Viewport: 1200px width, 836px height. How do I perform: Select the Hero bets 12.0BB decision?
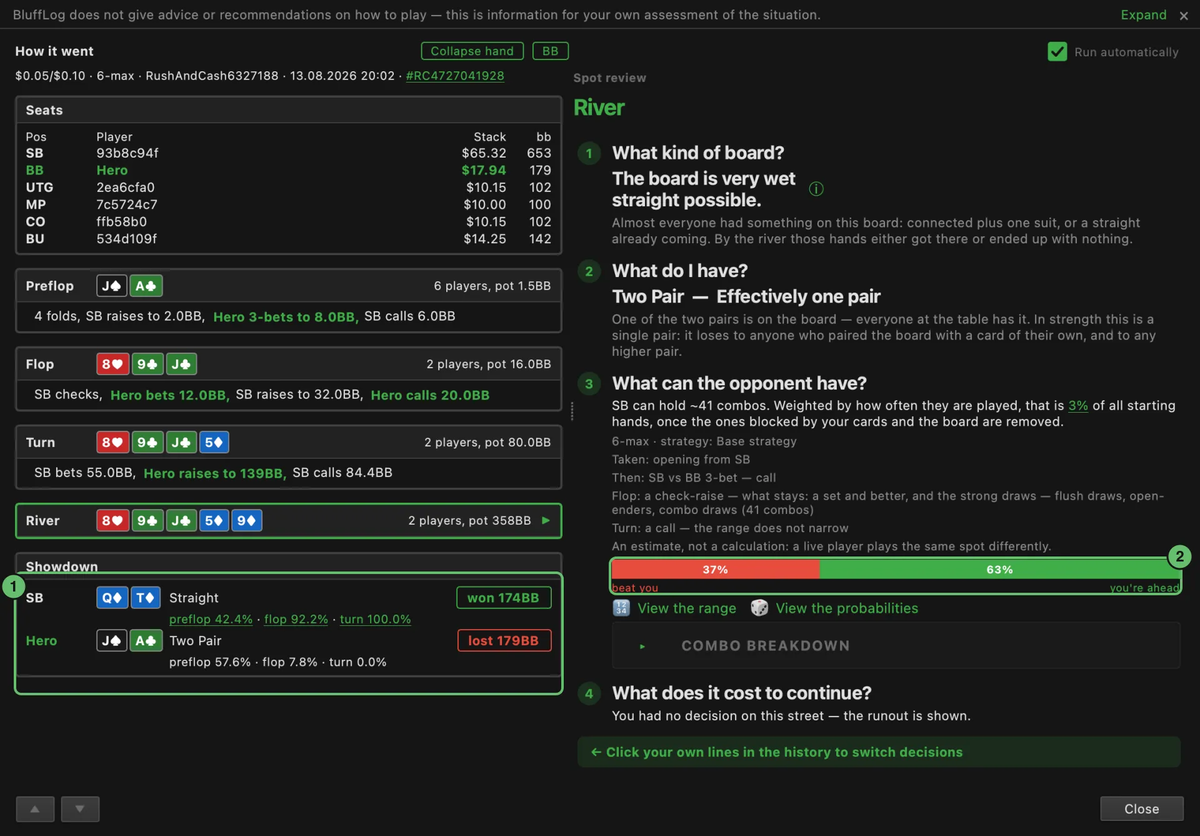tap(170, 395)
